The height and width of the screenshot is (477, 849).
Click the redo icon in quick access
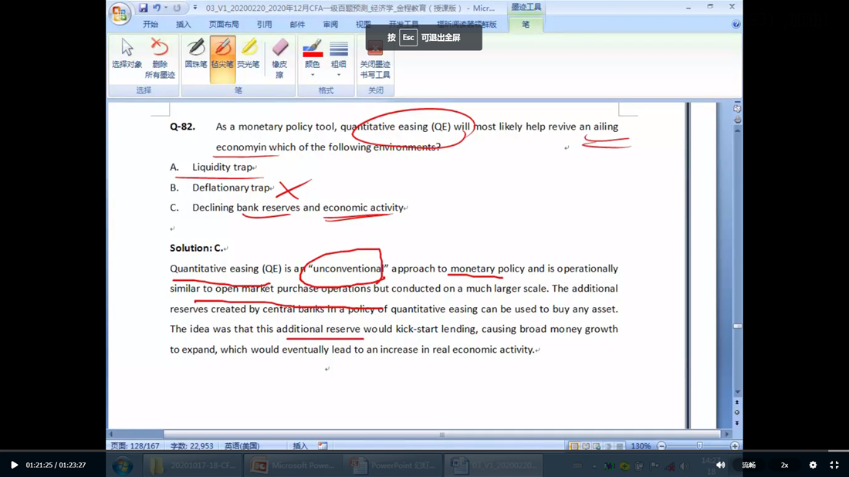point(177,8)
